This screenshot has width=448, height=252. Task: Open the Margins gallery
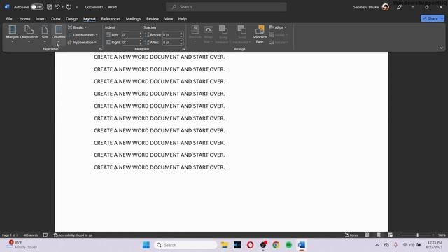pyautogui.click(x=13, y=34)
